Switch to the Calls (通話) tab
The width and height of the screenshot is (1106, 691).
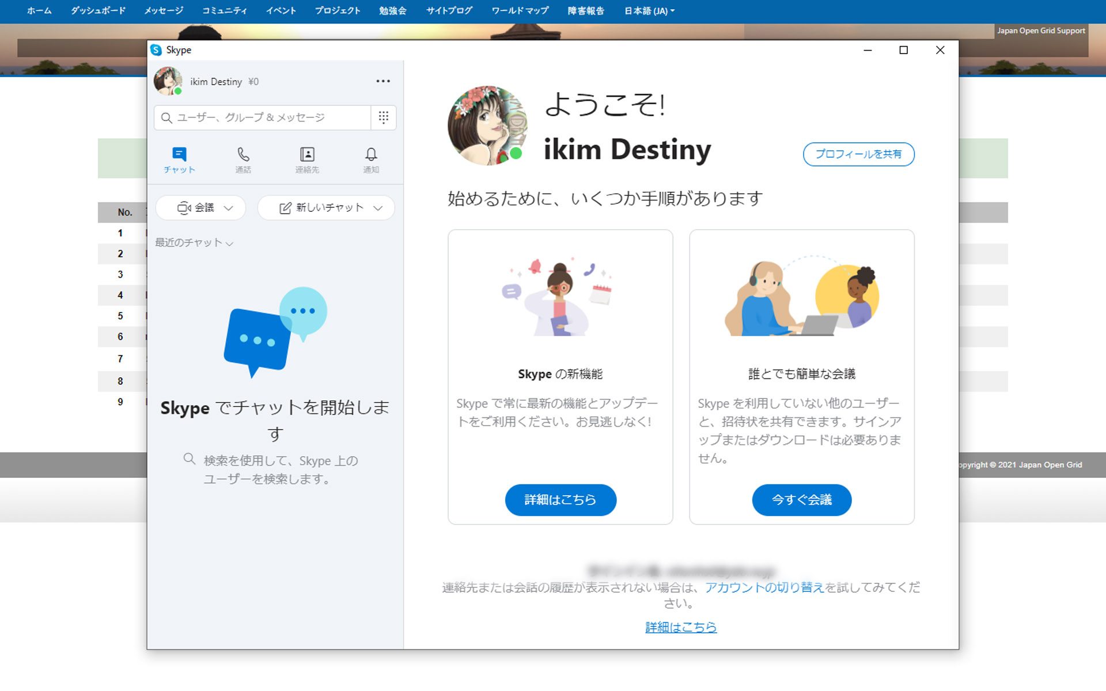pyautogui.click(x=243, y=160)
